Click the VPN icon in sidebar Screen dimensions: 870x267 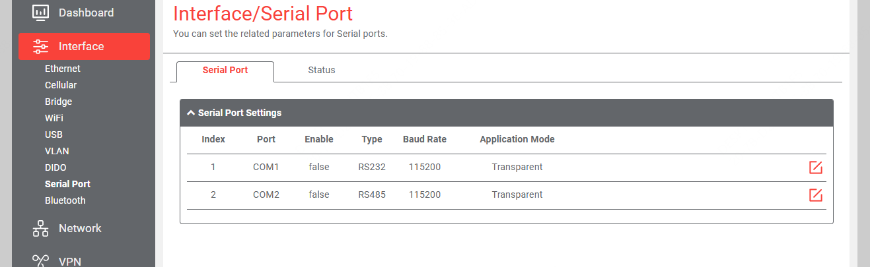pos(40,260)
